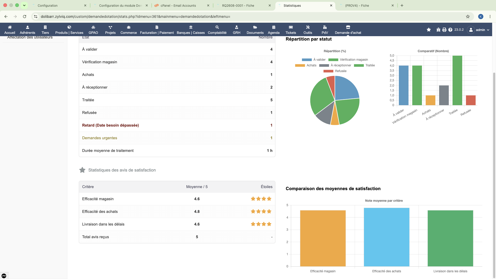Viewport: 496px width, 279px height.
Task: Open the tab search dropdown arrow
Action: point(24,5)
